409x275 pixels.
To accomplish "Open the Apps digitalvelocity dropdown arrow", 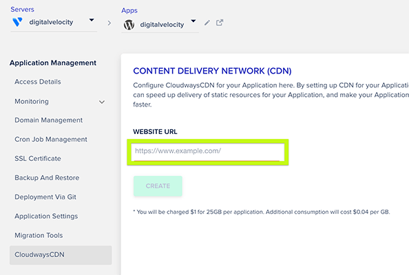I will click(193, 21).
